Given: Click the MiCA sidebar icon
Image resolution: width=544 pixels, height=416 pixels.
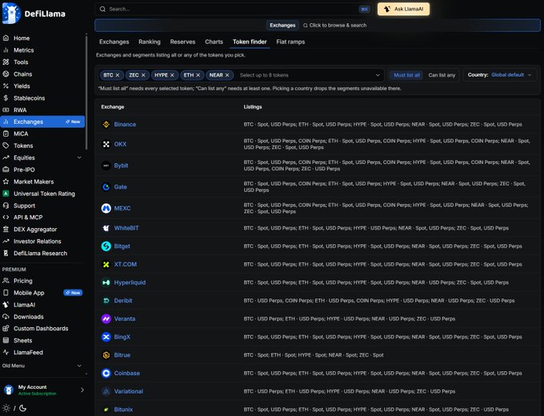Looking at the screenshot, I should tap(6, 134).
